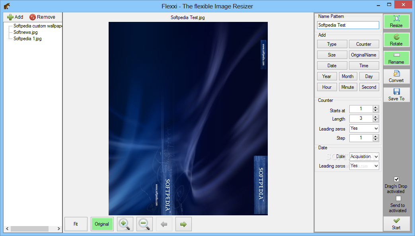Increase the counter Length value
Viewport: 415px width, 236px height.
click(x=376, y=117)
